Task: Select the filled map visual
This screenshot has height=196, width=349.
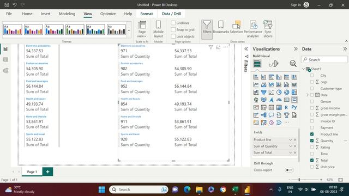Action: pyautogui.click(x=263, y=100)
